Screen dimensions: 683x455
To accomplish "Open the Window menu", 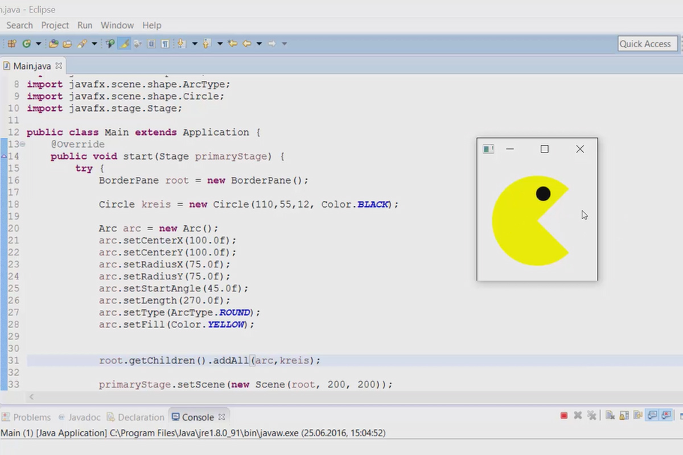I will pos(117,25).
